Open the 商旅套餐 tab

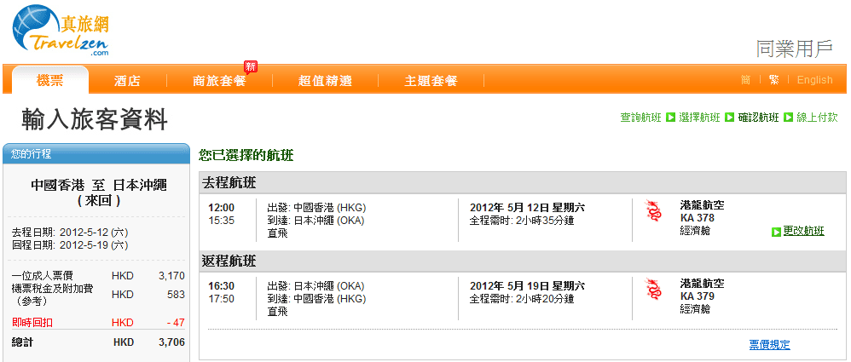click(218, 81)
